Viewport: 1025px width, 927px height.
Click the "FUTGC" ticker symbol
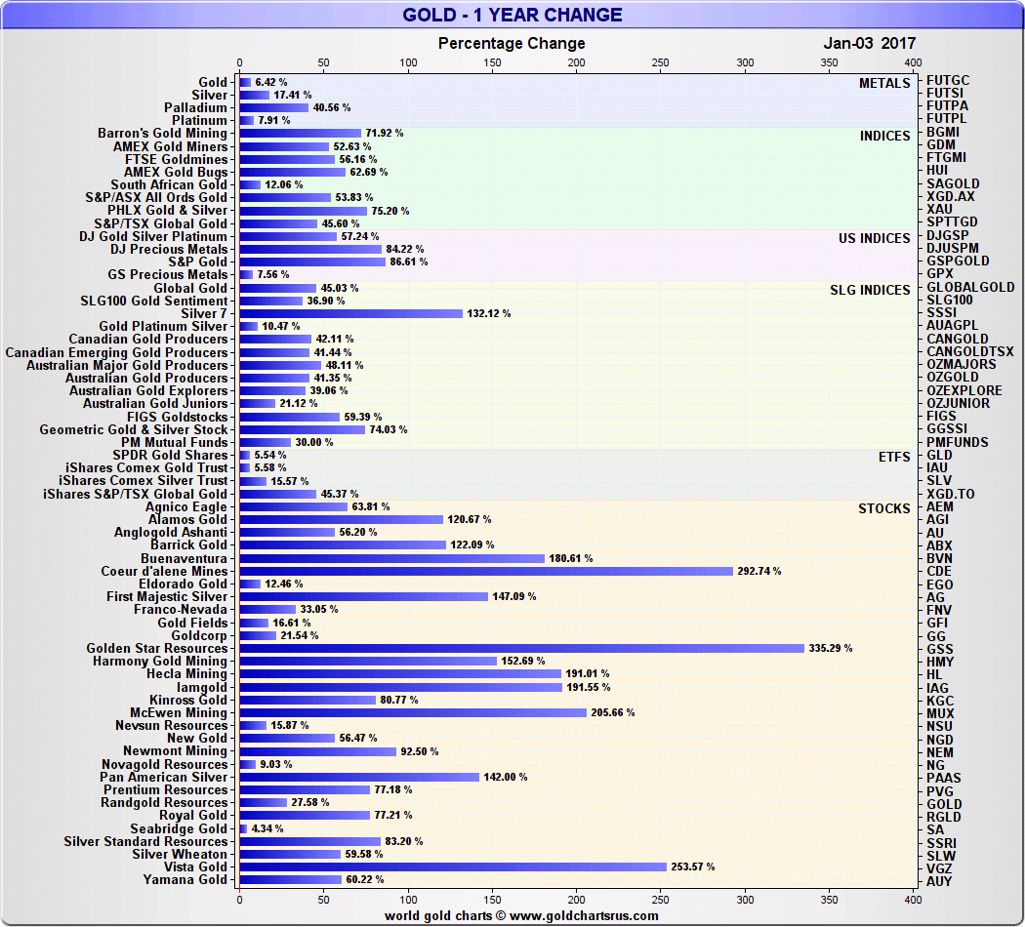948,80
